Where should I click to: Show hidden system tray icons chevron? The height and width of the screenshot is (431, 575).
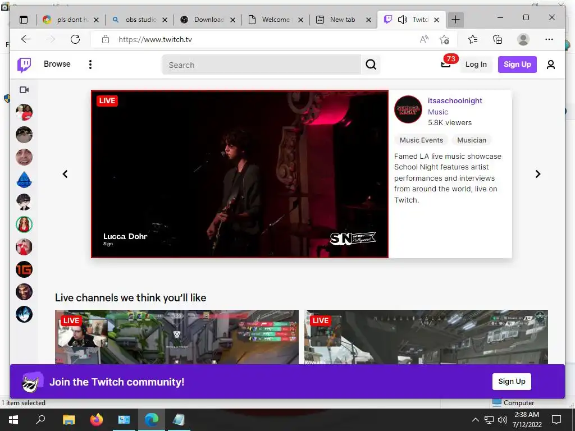(x=475, y=420)
